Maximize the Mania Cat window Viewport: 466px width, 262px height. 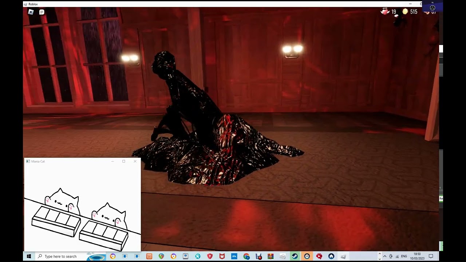tap(124, 161)
